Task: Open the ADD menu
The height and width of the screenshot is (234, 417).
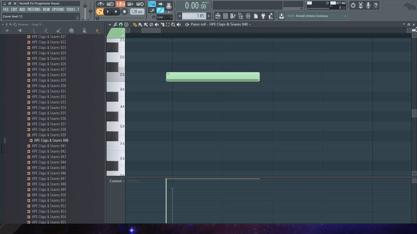Action: tap(22, 9)
